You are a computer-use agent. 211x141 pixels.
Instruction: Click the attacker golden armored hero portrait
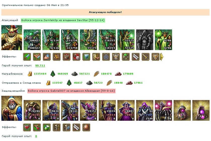click(12, 38)
